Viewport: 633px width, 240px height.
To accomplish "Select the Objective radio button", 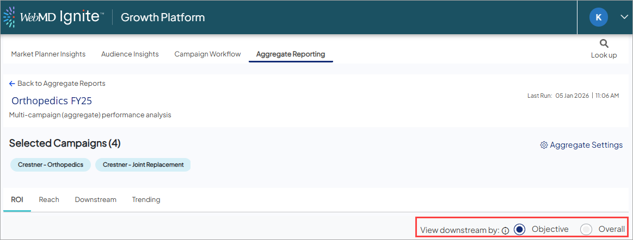I will [x=520, y=230].
